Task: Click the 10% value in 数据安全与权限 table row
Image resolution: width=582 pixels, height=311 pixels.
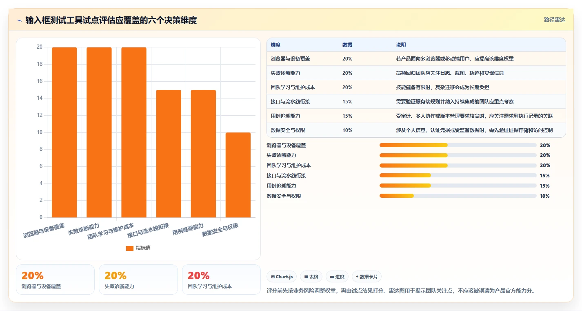Action: (x=347, y=130)
